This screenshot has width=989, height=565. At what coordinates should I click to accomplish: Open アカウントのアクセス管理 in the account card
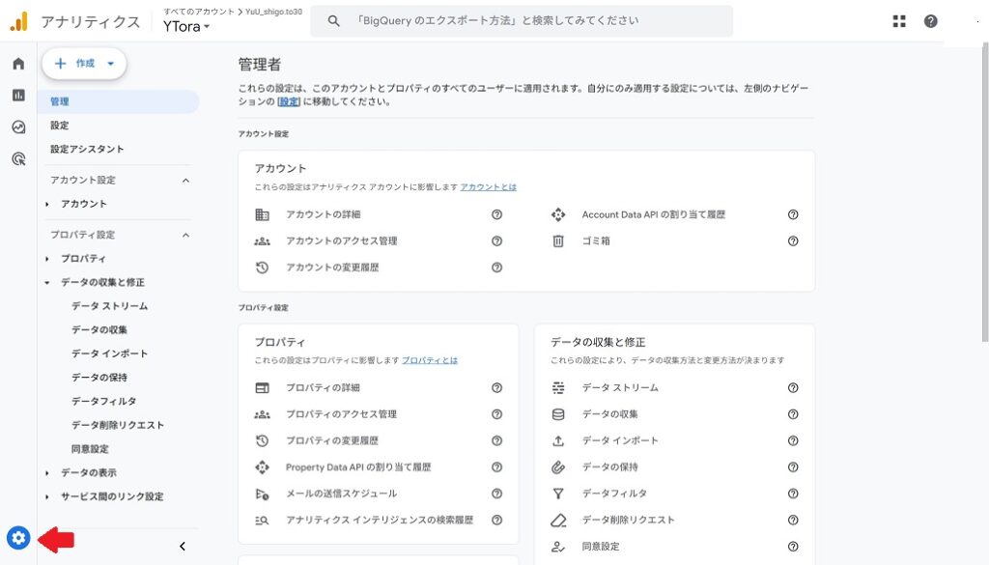tap(341, 240)
